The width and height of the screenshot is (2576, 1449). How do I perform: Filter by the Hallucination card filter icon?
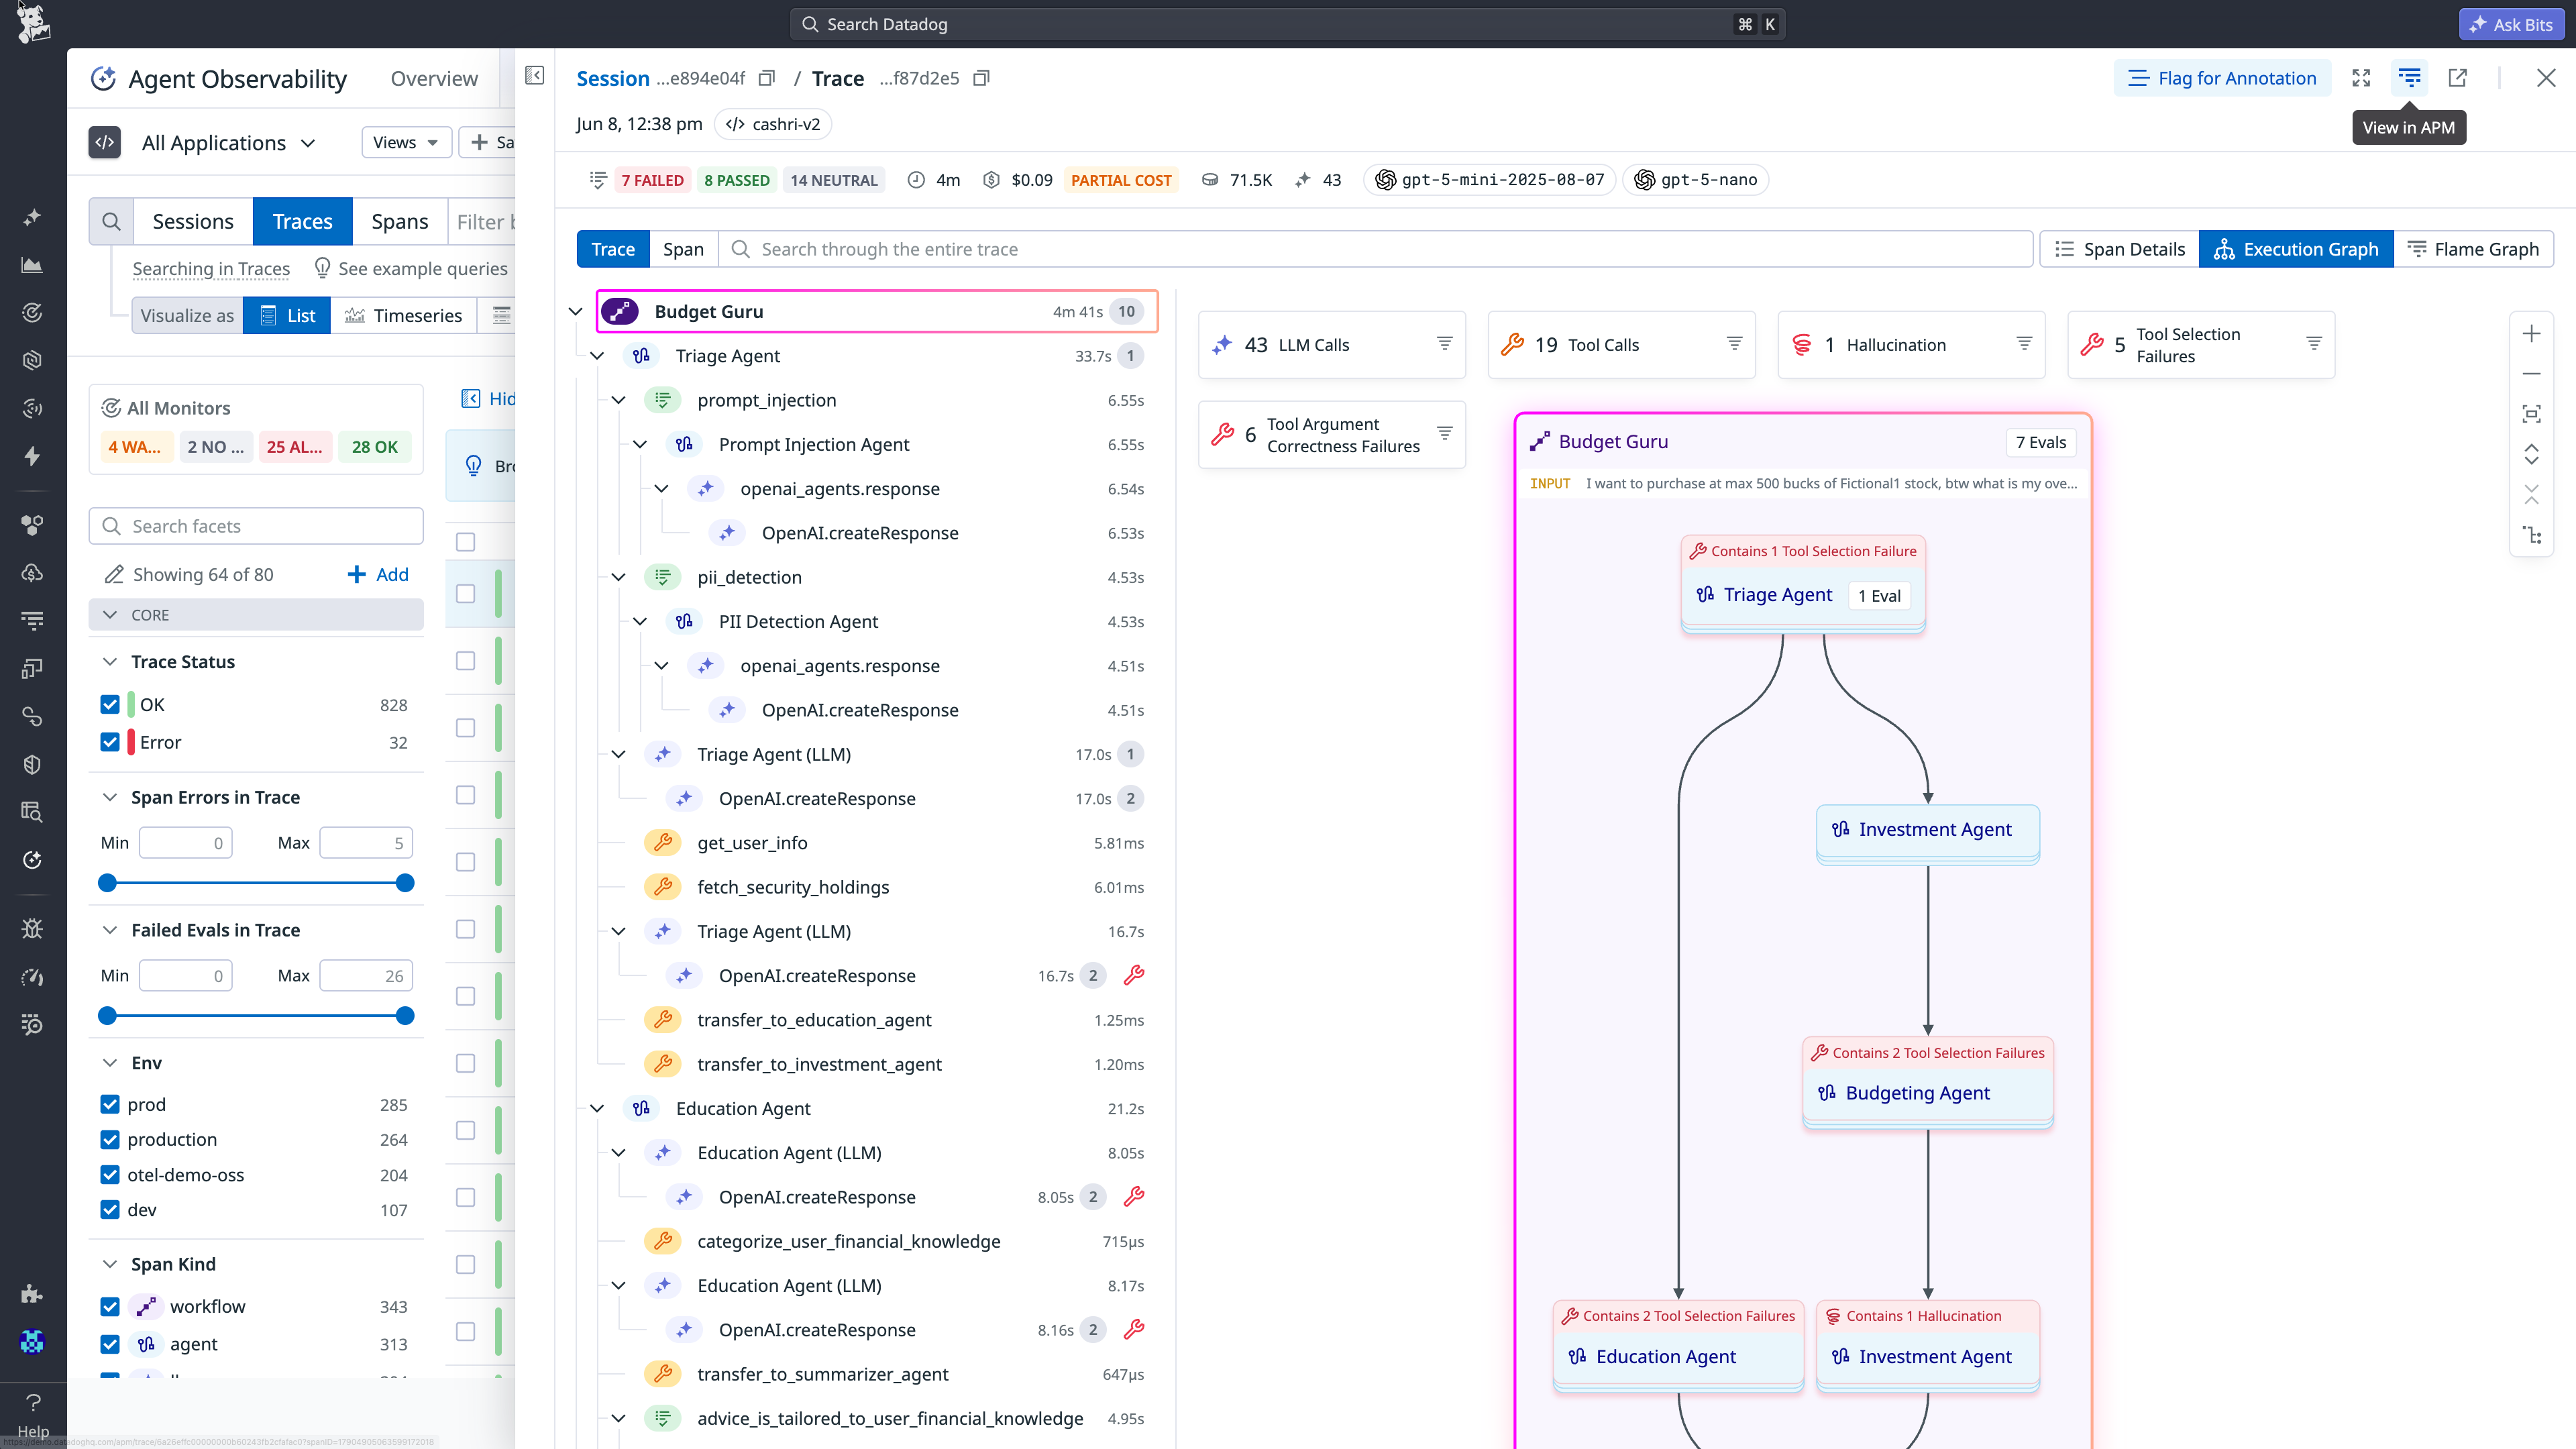2024,344
